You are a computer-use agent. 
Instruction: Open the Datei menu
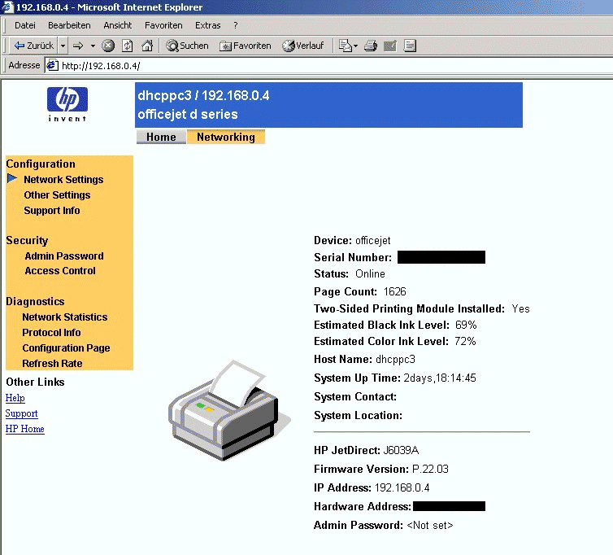tap(25, 25)
